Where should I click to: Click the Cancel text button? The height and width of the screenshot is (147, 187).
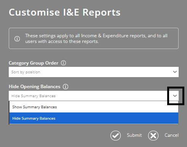pos(172,135)
